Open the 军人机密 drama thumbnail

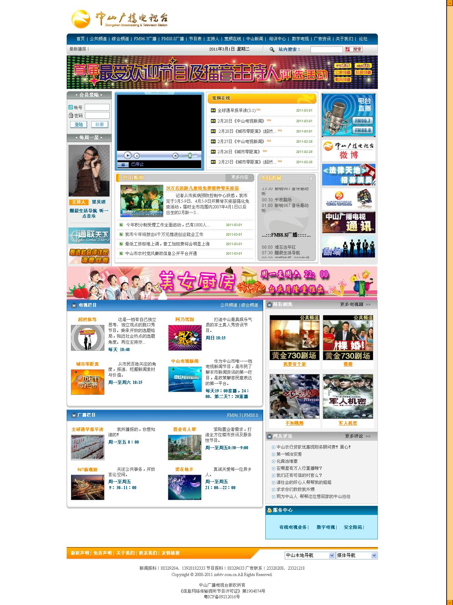(348, 396)
